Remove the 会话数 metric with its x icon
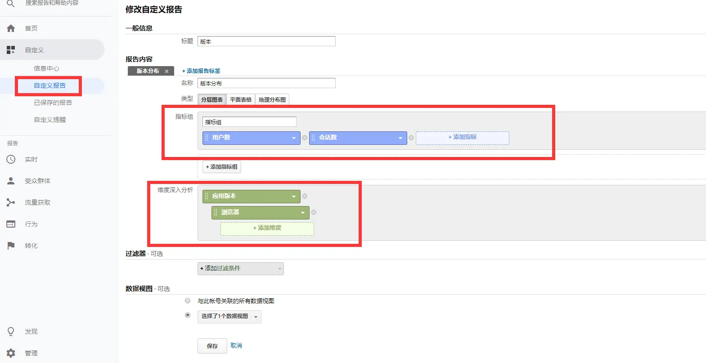The image size is (706, 363). coord(411,138)
